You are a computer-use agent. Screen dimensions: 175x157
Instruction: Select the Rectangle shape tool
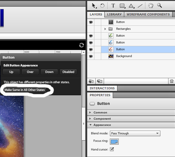coord(122,6)
